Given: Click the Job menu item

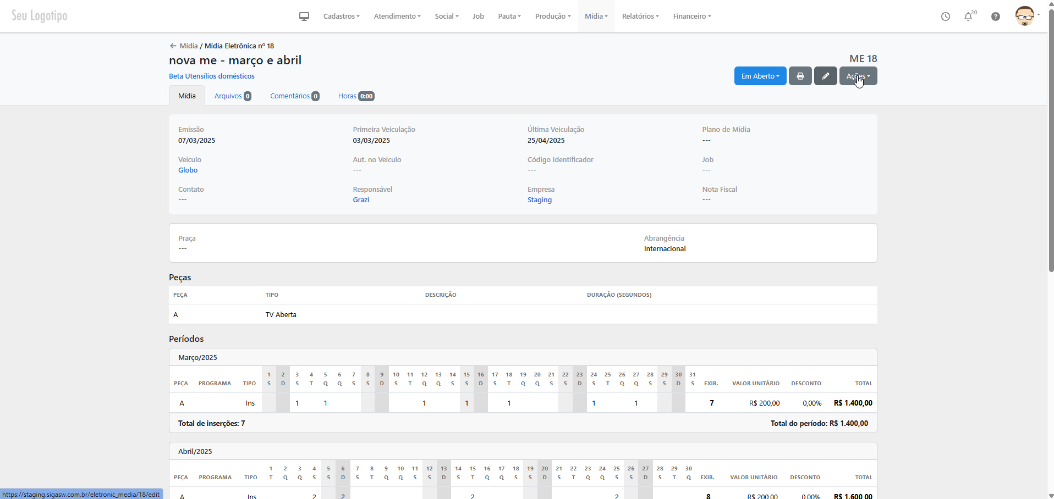Looking at the screenshot, I should (478, 16).
